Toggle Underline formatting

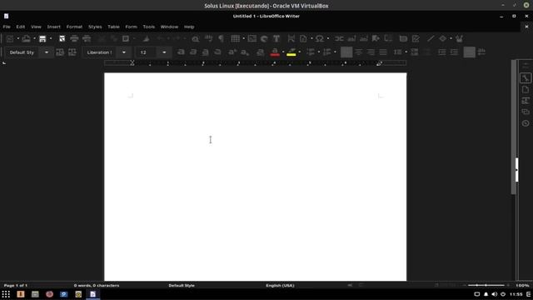pyautogui.click(x=206, y=52)
